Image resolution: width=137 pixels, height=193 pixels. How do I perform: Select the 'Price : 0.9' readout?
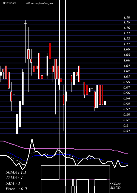pos(16,189)
